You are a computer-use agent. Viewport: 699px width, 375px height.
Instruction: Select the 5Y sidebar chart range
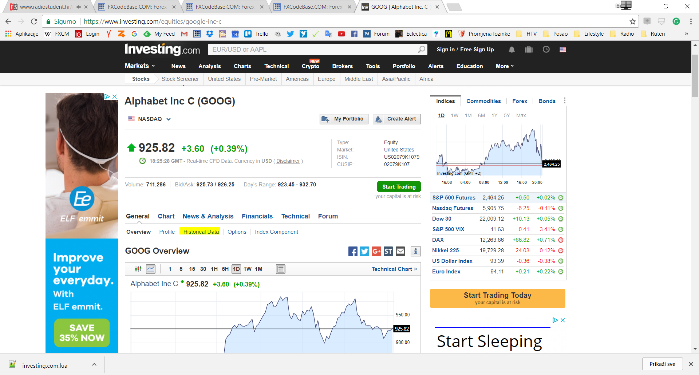pos(507,115)
